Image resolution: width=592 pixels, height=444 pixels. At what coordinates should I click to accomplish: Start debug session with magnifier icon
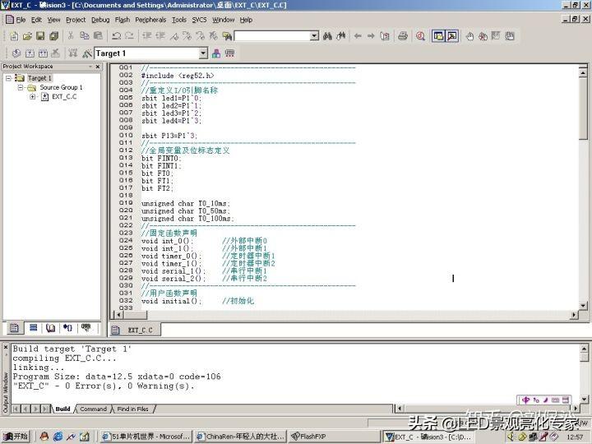420,36
